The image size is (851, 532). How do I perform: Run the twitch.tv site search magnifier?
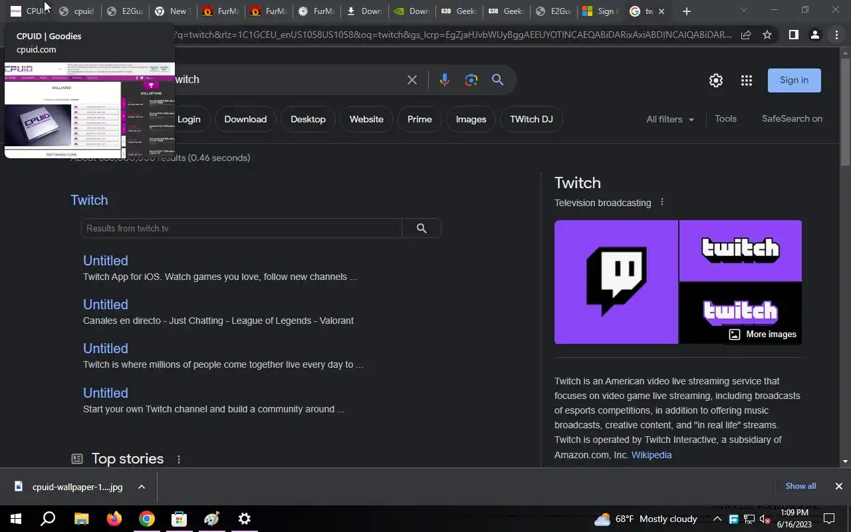point(422,228)
